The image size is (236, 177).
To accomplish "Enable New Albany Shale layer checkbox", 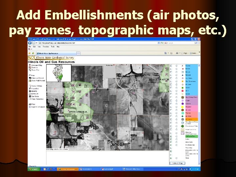I will point(171,97).
